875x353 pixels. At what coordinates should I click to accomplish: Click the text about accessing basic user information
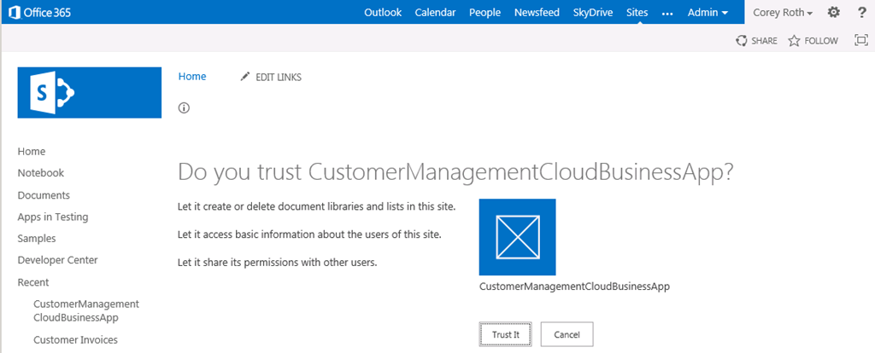click(309, 234)
